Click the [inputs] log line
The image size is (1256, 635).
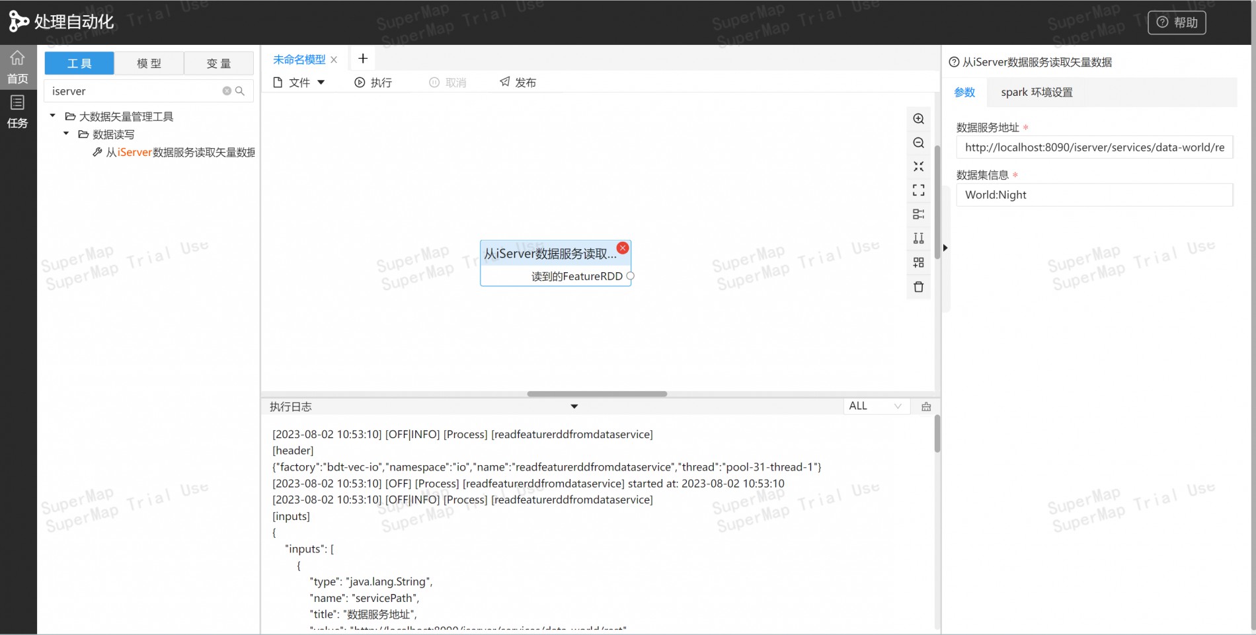click(x=291, y=516)
